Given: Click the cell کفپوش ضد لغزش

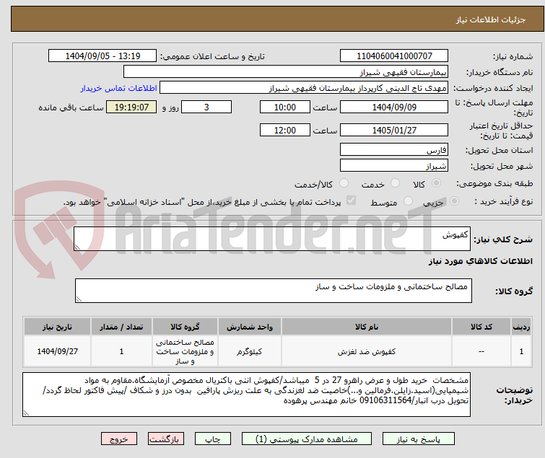Looking at the screenshot, I should pos(367,351).
